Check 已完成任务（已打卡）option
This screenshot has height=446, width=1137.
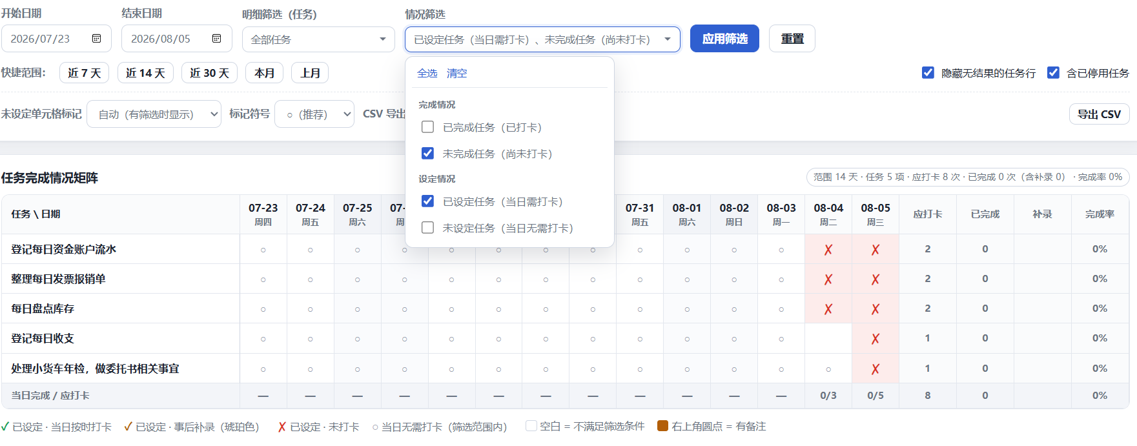click(x=427, y=127)
